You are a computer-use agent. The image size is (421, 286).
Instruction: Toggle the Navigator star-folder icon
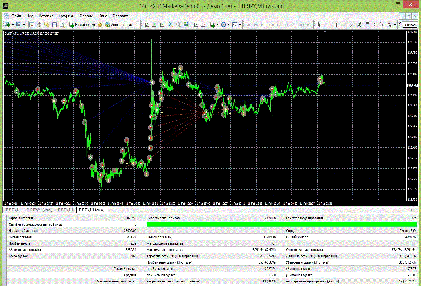click(x=47, y=25)
